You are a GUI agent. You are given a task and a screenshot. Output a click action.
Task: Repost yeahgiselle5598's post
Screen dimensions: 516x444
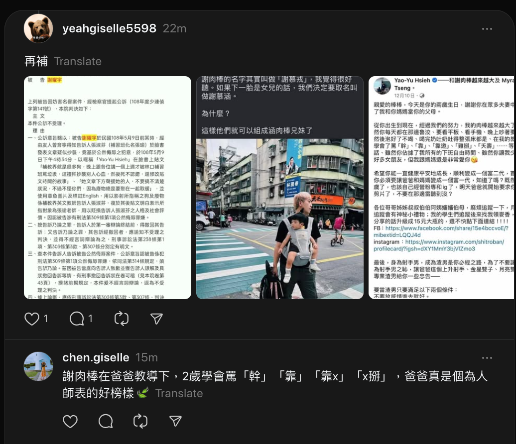click(x=122, y=319)
